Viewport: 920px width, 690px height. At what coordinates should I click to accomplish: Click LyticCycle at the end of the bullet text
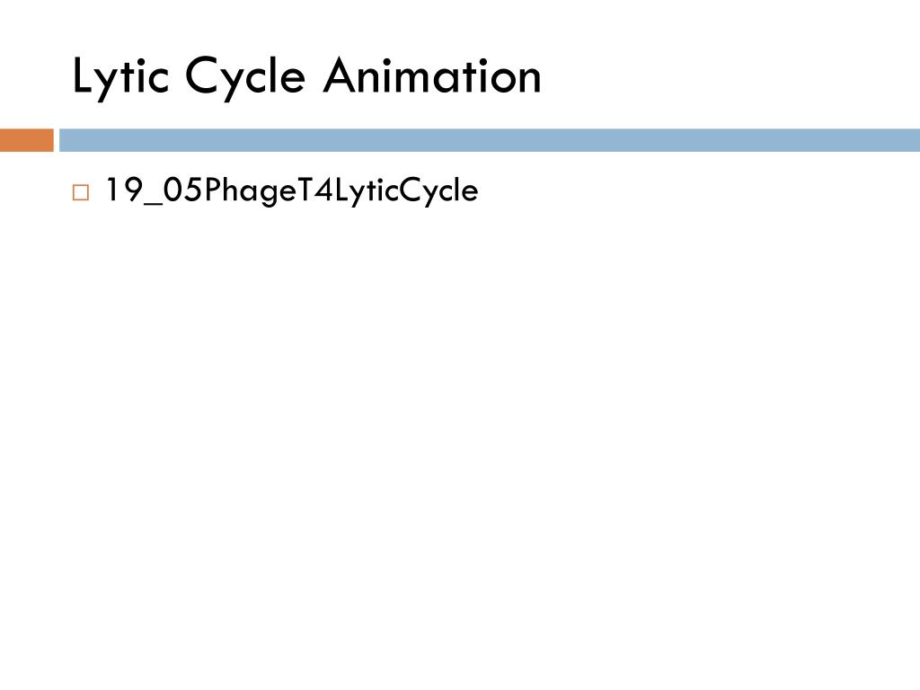(x=407, y=190)
